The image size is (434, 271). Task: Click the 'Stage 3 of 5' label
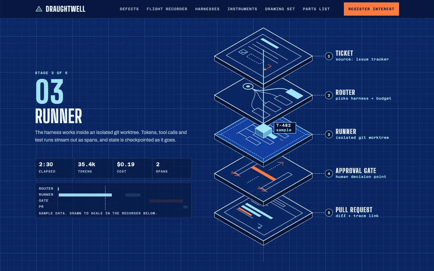coord(51,73)
